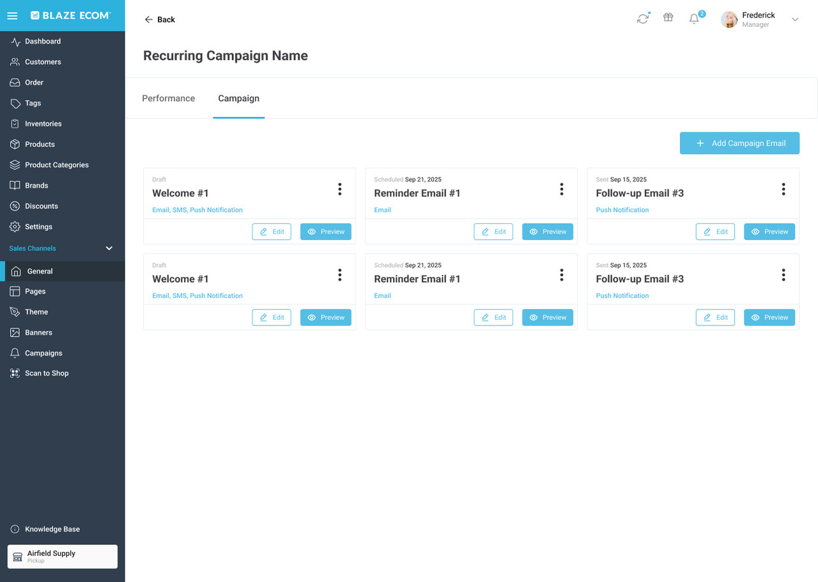
Task: Open the kebab menu on top-row Welcome #1 card
Action: click(x=339, y=189)
